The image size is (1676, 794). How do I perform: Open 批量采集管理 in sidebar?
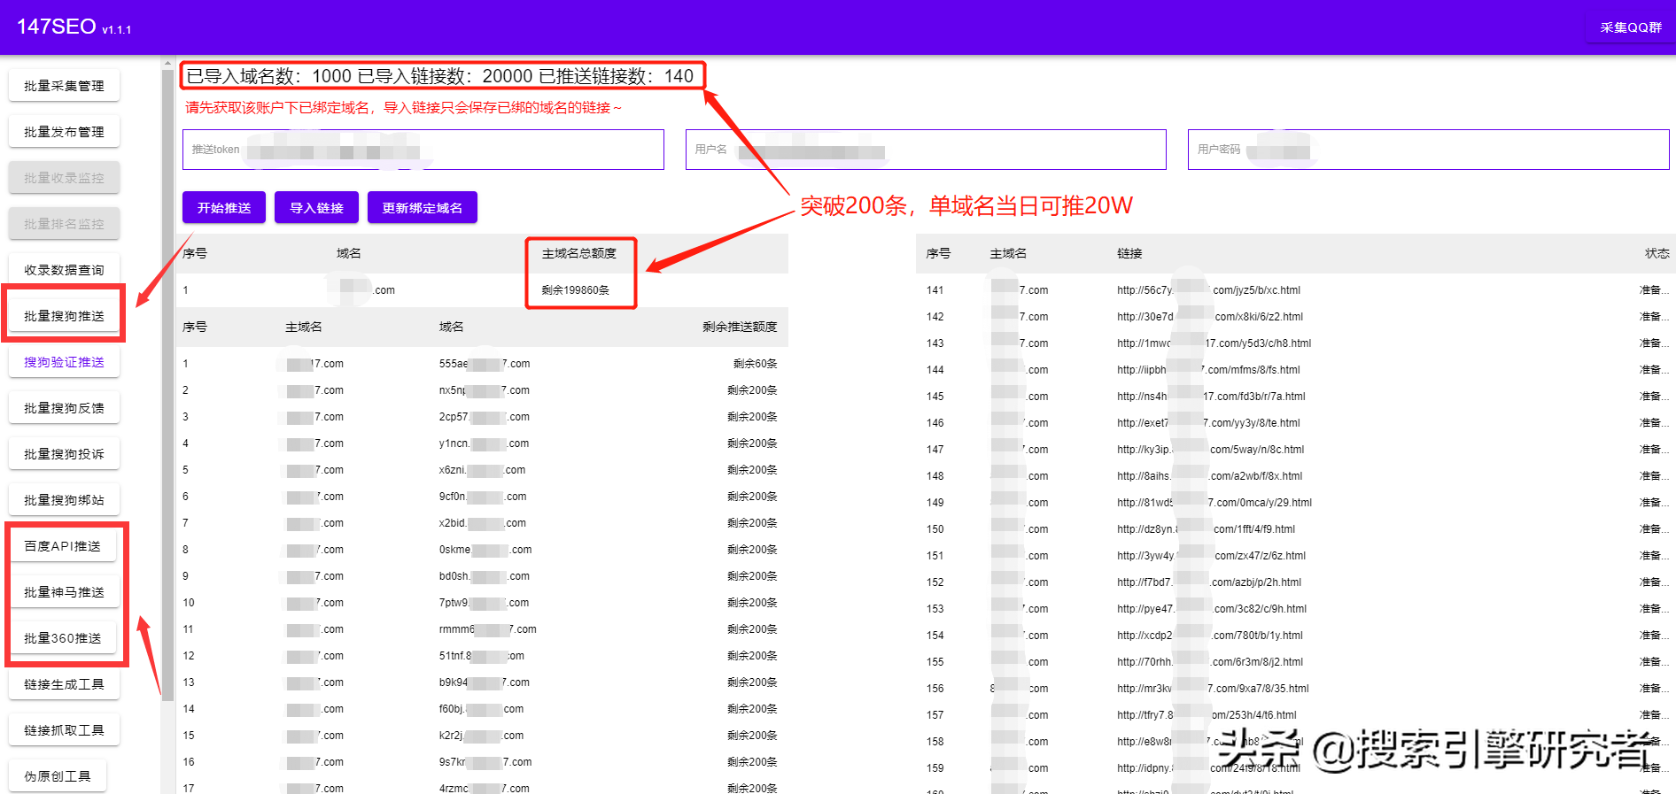(x=64, y=86)
